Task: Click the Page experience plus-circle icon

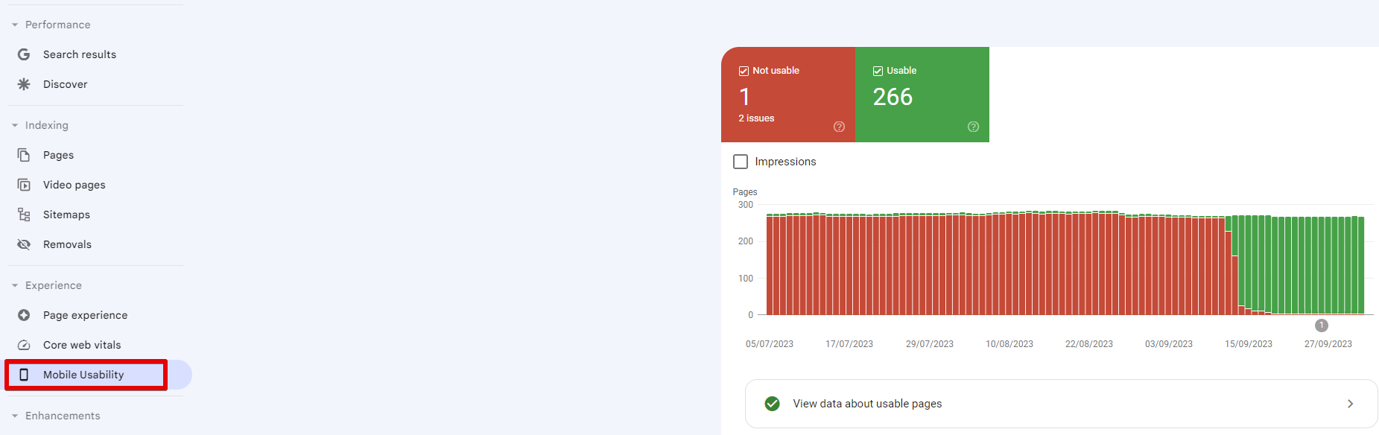Action: coord(24,315)
